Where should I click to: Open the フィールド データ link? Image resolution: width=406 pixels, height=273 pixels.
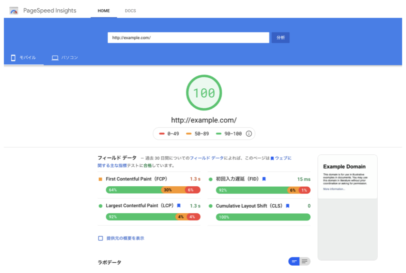[207, 158]
